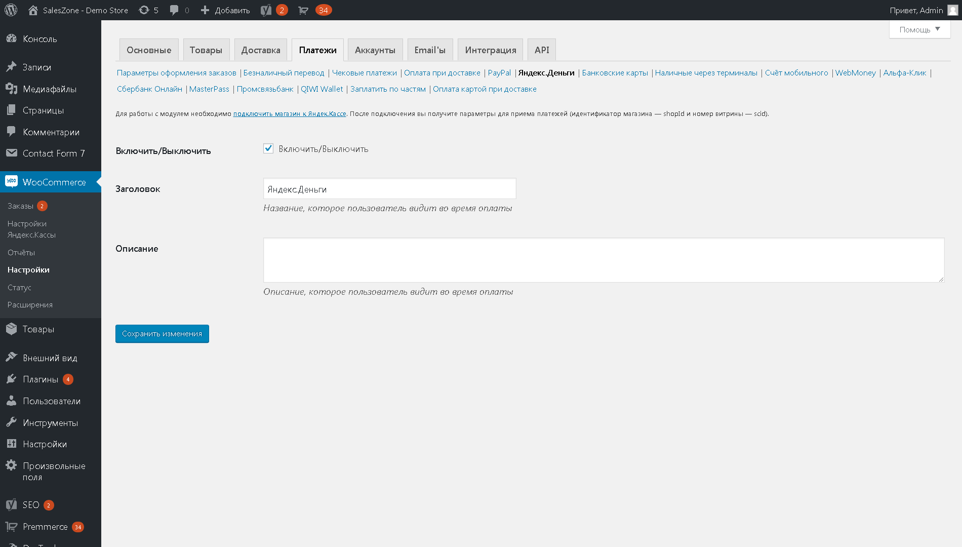
Task: Click the Платежи tab
Action: [x=317, y=50]
